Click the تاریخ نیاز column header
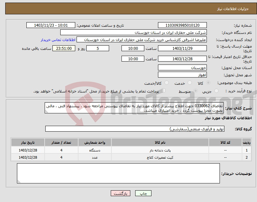This screenshot has width=257, height=202. pyautogui.click(x=28, y=142)
